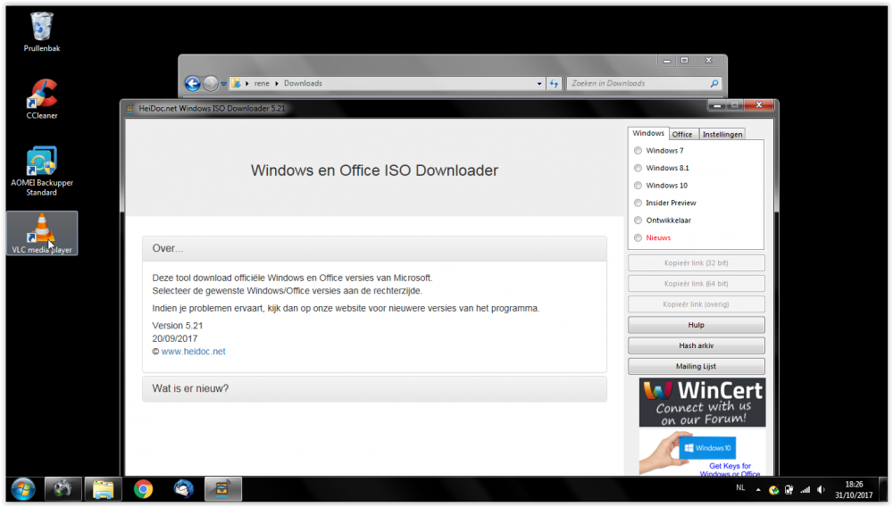The height and width of the screenshot is (507, 893).
Task: Collapse the Over... section header
Action: coord(374,249)
